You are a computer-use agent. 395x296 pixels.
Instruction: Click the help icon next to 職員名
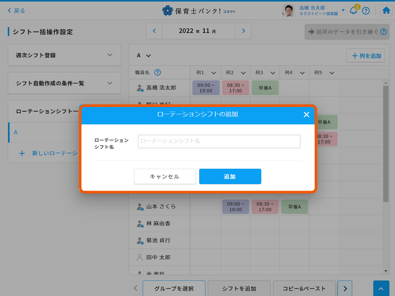pos(158,73)
